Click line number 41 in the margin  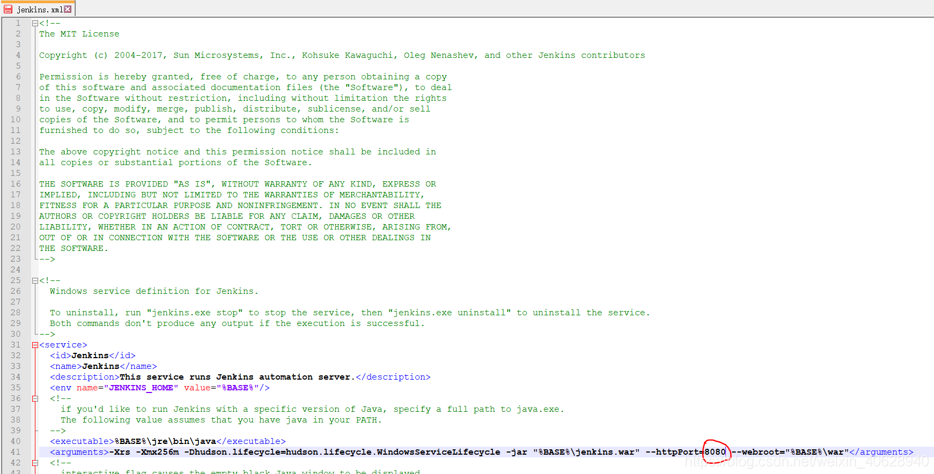pyautogui.click(x=16, y=452)
